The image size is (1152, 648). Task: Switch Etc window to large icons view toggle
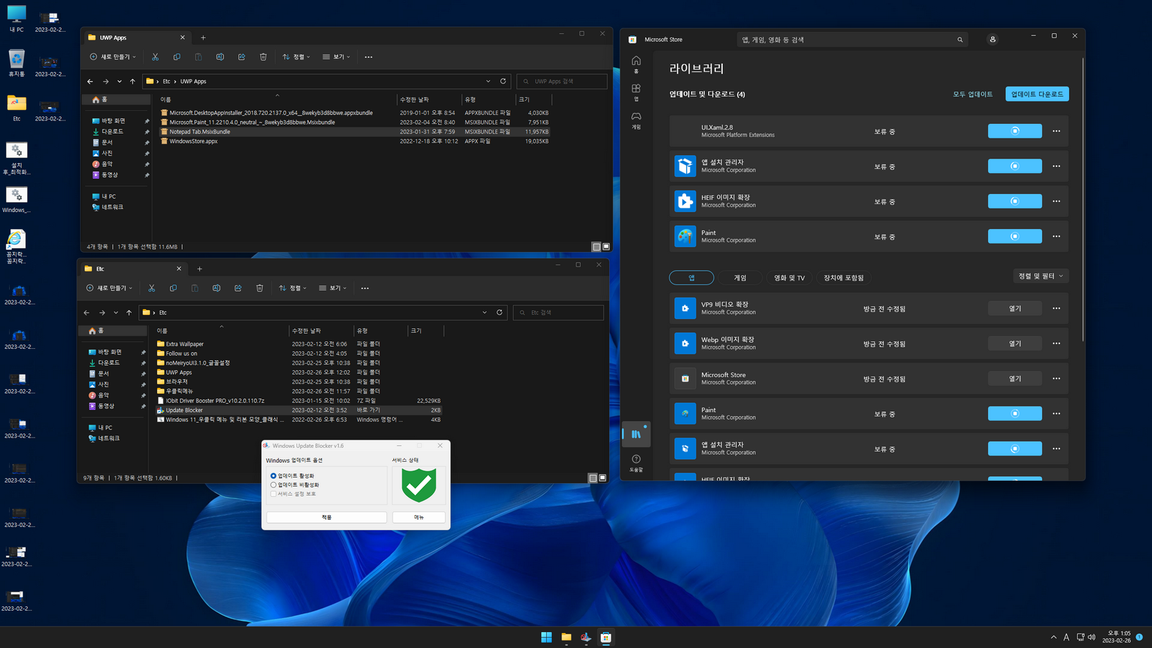[x=603, y=478]
